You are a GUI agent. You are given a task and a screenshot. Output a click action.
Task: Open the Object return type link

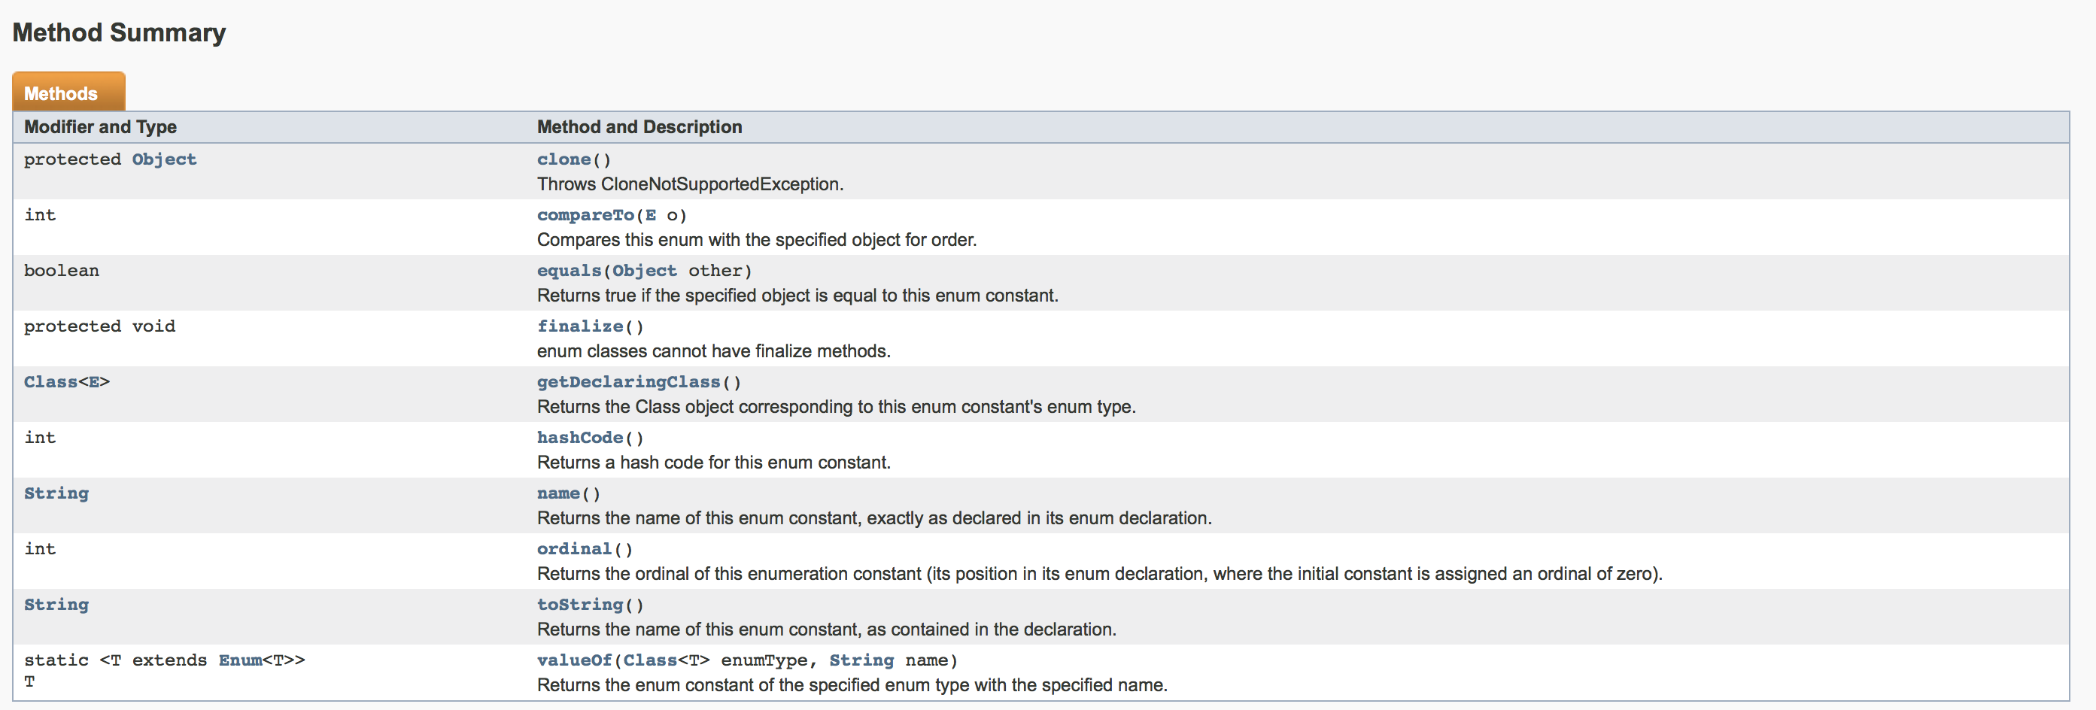(164, 159)
